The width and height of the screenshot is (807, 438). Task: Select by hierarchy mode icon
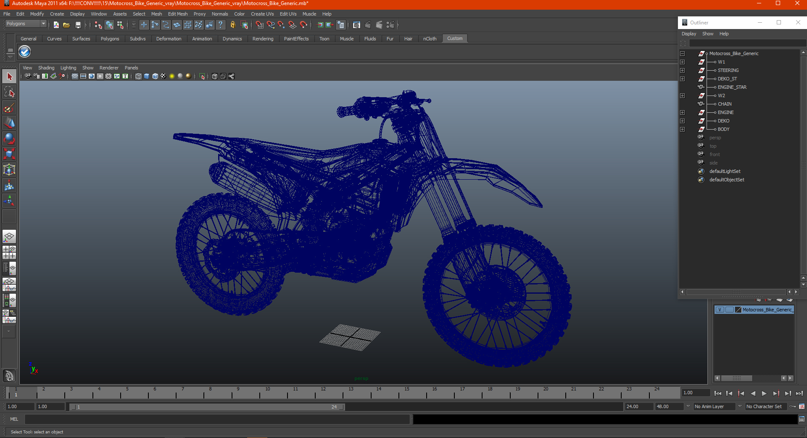(x=98, y=25)
